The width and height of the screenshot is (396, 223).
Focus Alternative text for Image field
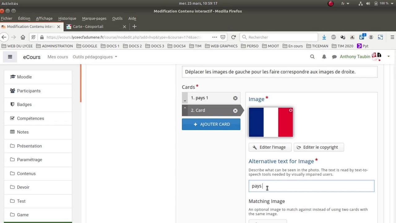pyautogui.click(x=311, y=186)
